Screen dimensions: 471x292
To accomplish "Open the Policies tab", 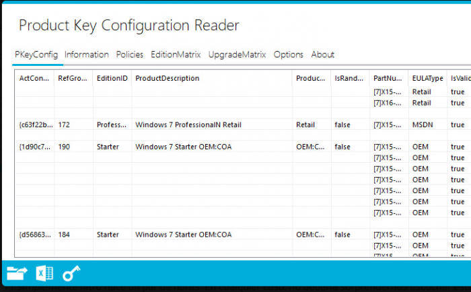I will pos(129,54).
